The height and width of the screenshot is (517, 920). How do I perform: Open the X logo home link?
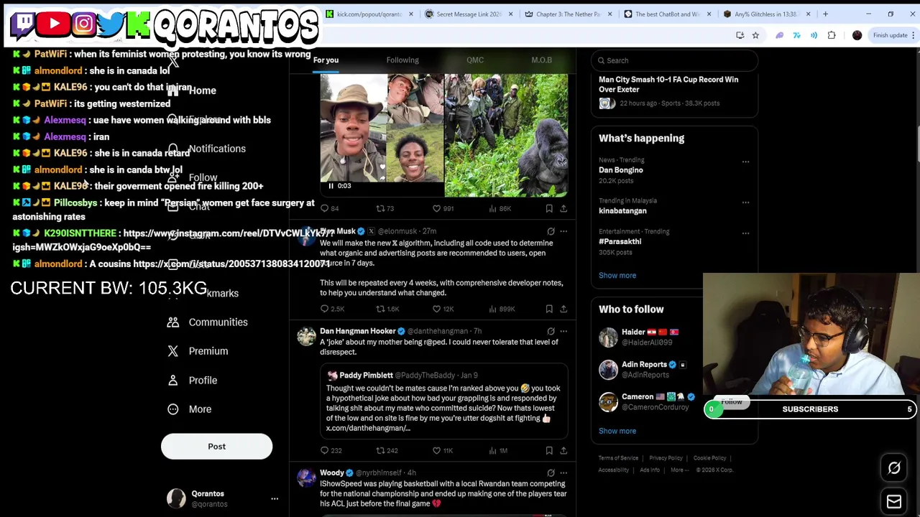point(173,62)
